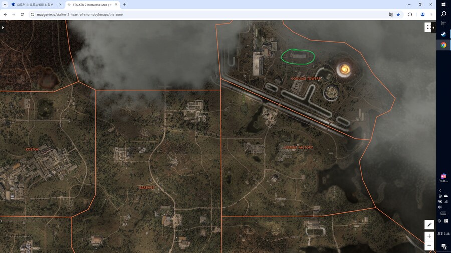Open the Chrome profile avatar
451x253 pixels.
422,15
